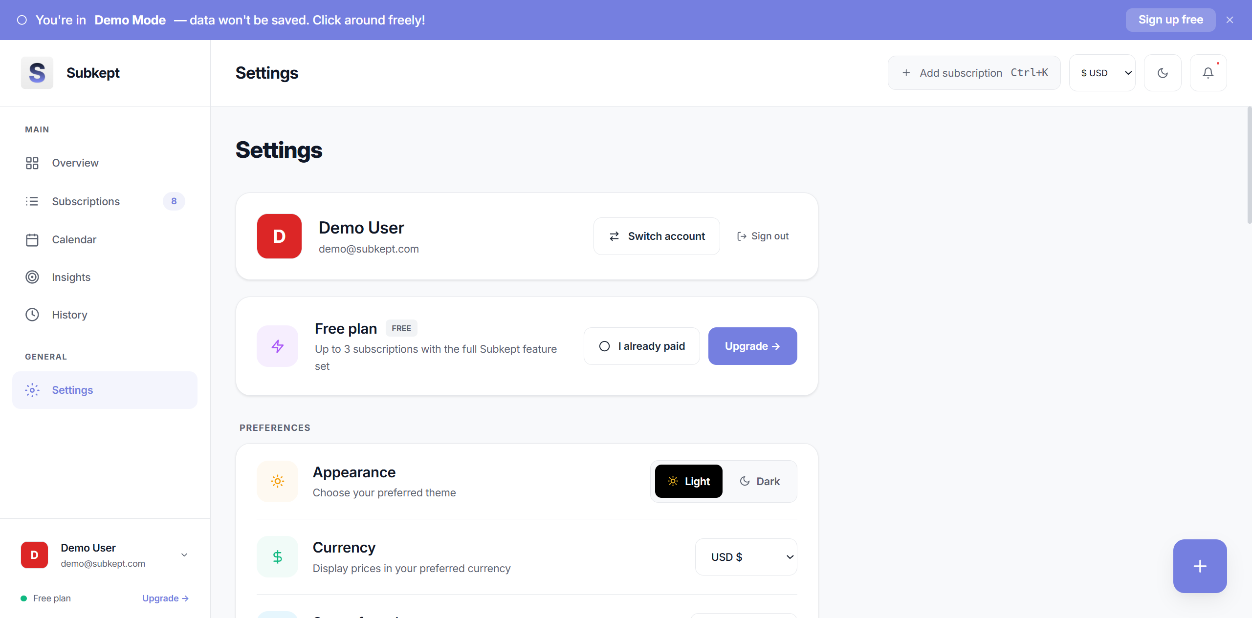The height and width of the screenshot is (618, 1252).
Task: Click the Calendar icon in sidebar
Action: coord(32,240)
